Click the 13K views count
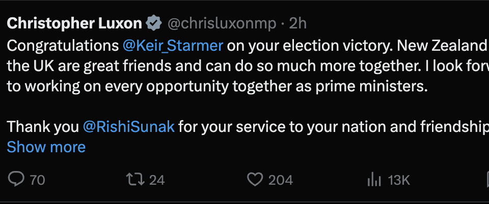Screen dimensions: 489x204 click(399, 180)
